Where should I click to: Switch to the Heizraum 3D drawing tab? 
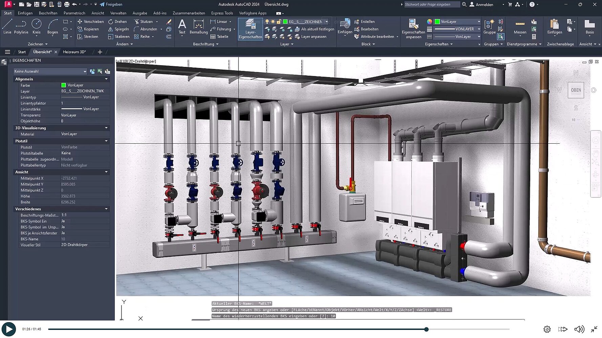pyautogui.click(x=74, y=52)
